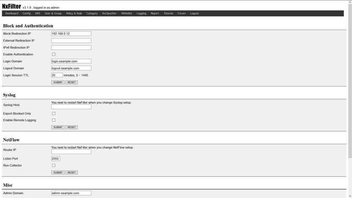Image resolution: width=352 pixels, height=198 pixels.
Task: Submit the NetFlow settings
Action: click(x=58, y=173)
